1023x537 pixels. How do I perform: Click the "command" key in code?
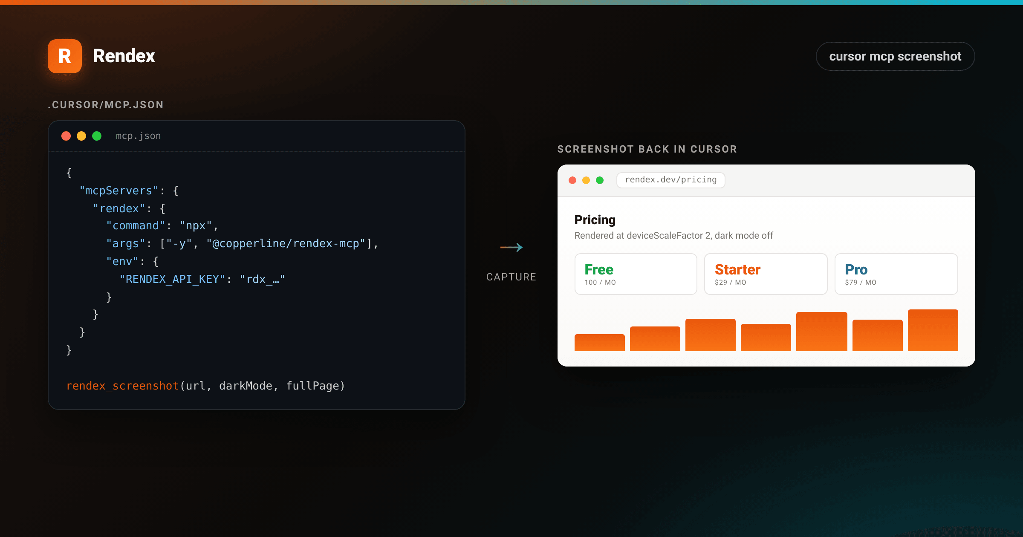pos(136,225)
